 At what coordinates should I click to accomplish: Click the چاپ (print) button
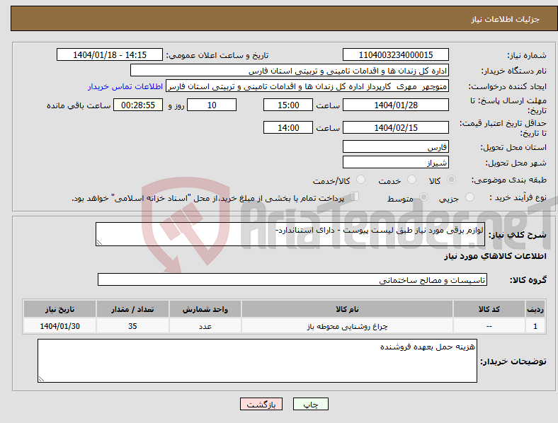(x=310, y=404)
